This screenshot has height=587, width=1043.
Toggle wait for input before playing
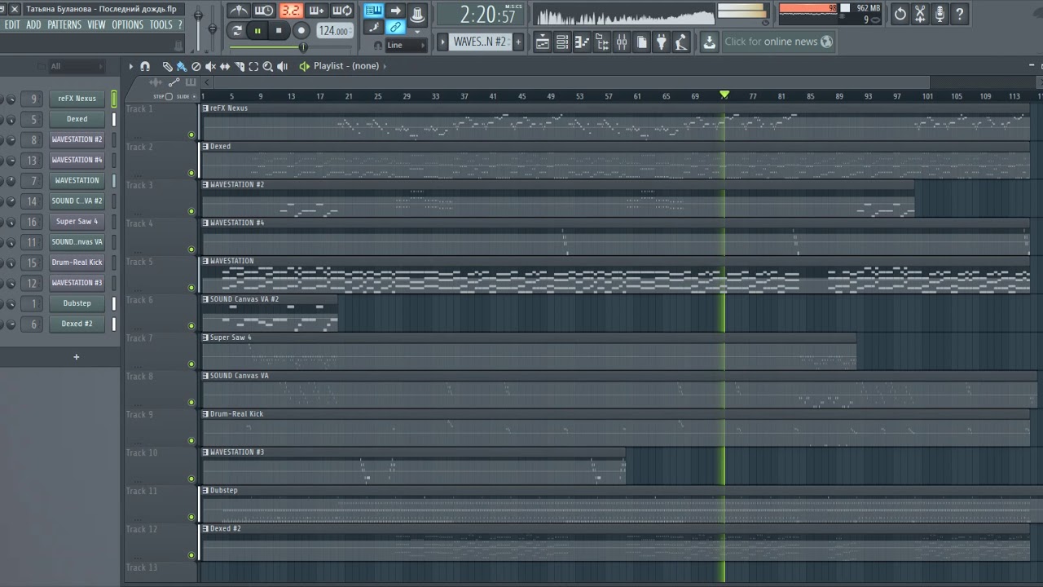pyautogui.click(x=263, y=11)
